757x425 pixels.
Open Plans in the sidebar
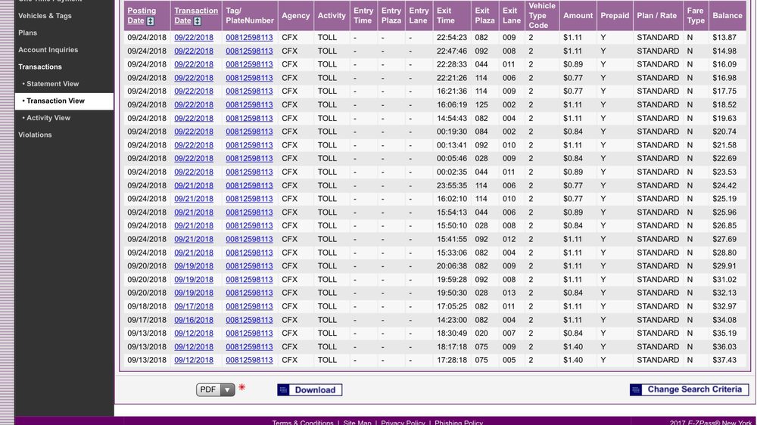pyautogui.click(x=27, y=33)
